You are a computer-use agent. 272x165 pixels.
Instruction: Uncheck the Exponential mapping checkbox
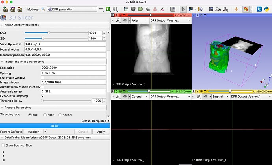coord(43,96)
